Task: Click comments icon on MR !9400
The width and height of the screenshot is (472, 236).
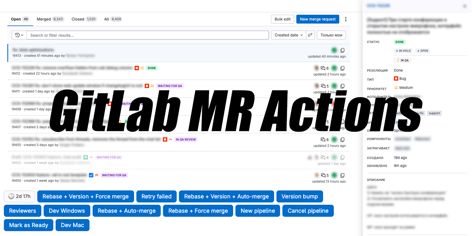Action: point(323,176)
